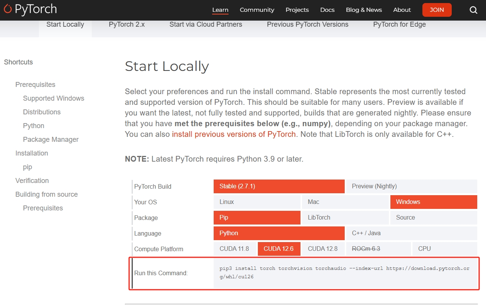Jump to Building from source shortcut
This screenshot has height=308, width=486.
click(46, 194)
